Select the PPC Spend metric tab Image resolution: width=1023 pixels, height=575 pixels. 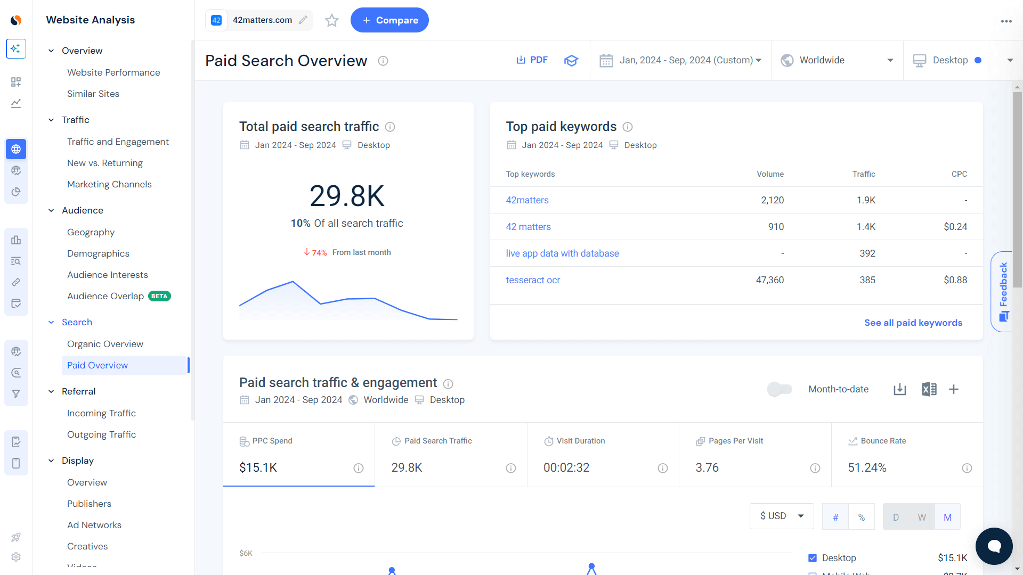pyautogui.click(x=299, y=455)
